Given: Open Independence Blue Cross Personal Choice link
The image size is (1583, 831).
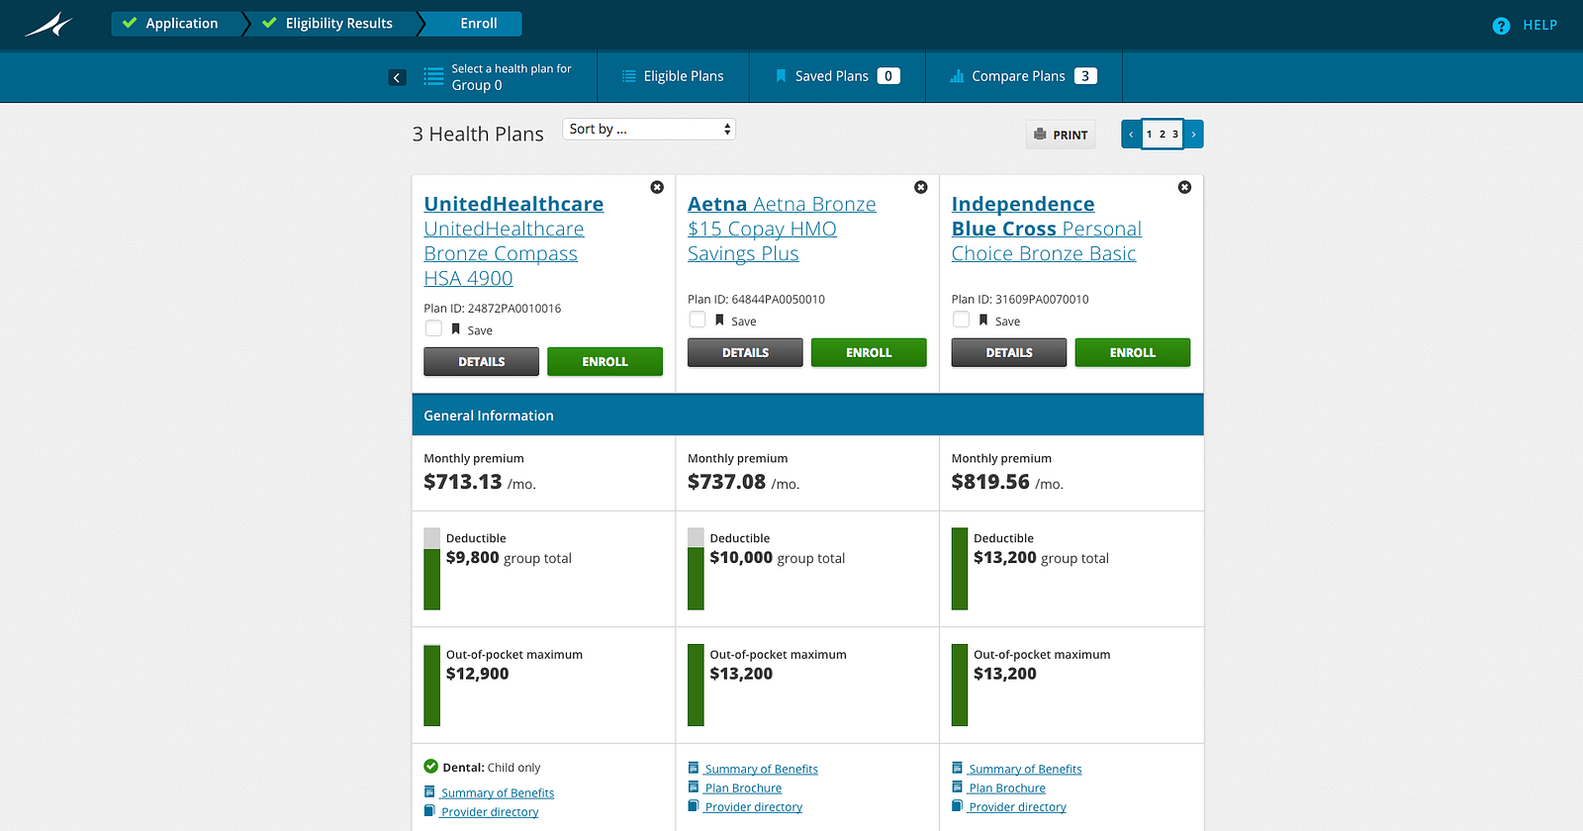Looking at the screenshot, I should pos(1047,229).
